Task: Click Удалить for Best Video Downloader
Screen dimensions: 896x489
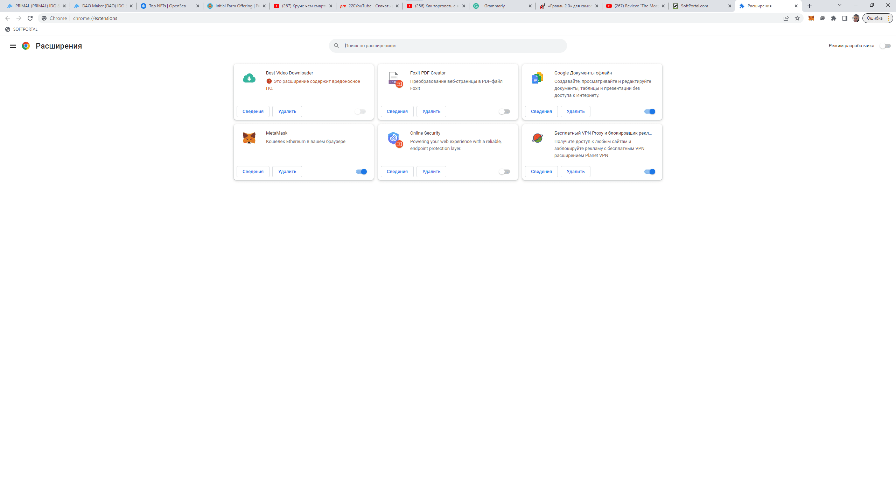Action: pos(287,112)
